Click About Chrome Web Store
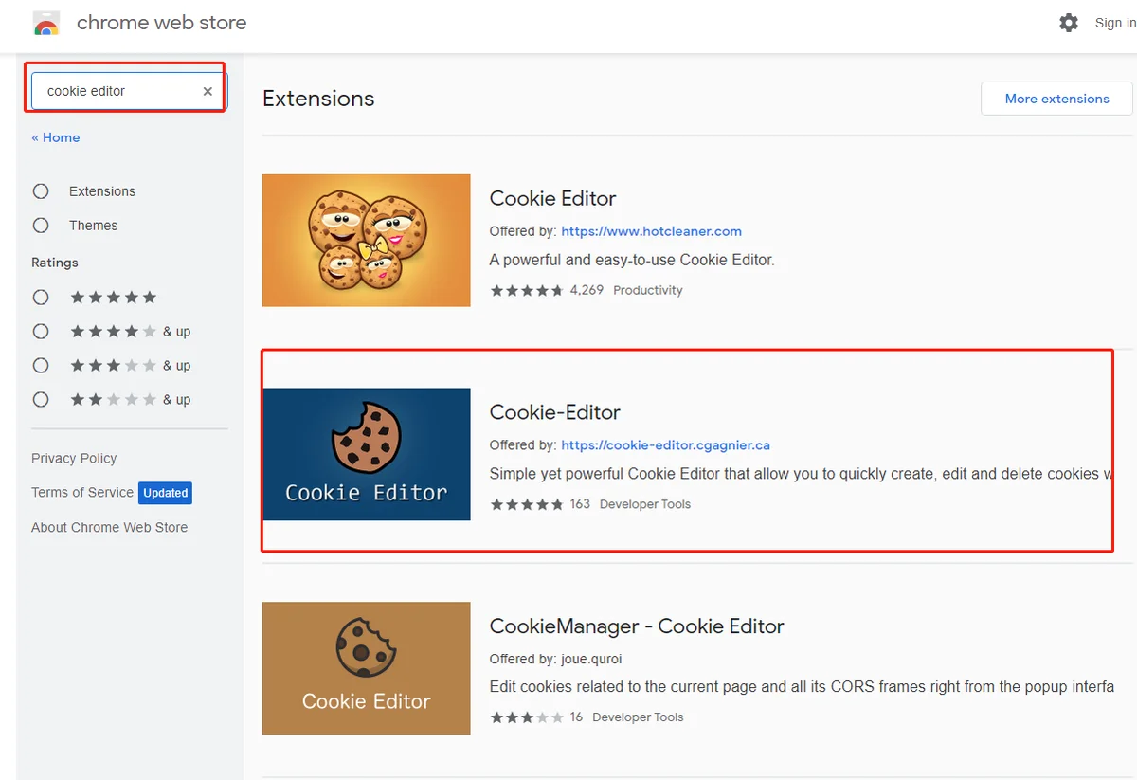The image size is (1137, 780). point(109,528)
